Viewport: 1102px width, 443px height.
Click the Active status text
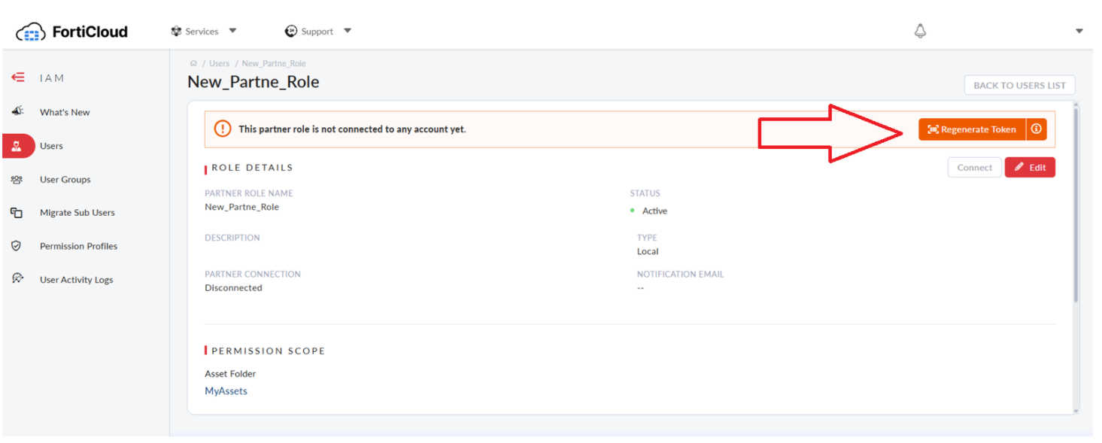click(x=654, y=211)
